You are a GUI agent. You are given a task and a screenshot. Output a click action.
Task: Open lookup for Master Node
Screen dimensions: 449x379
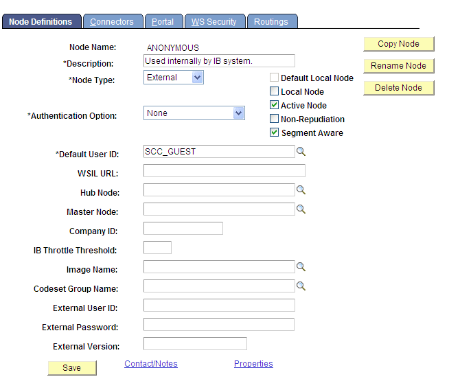(301, 209)
